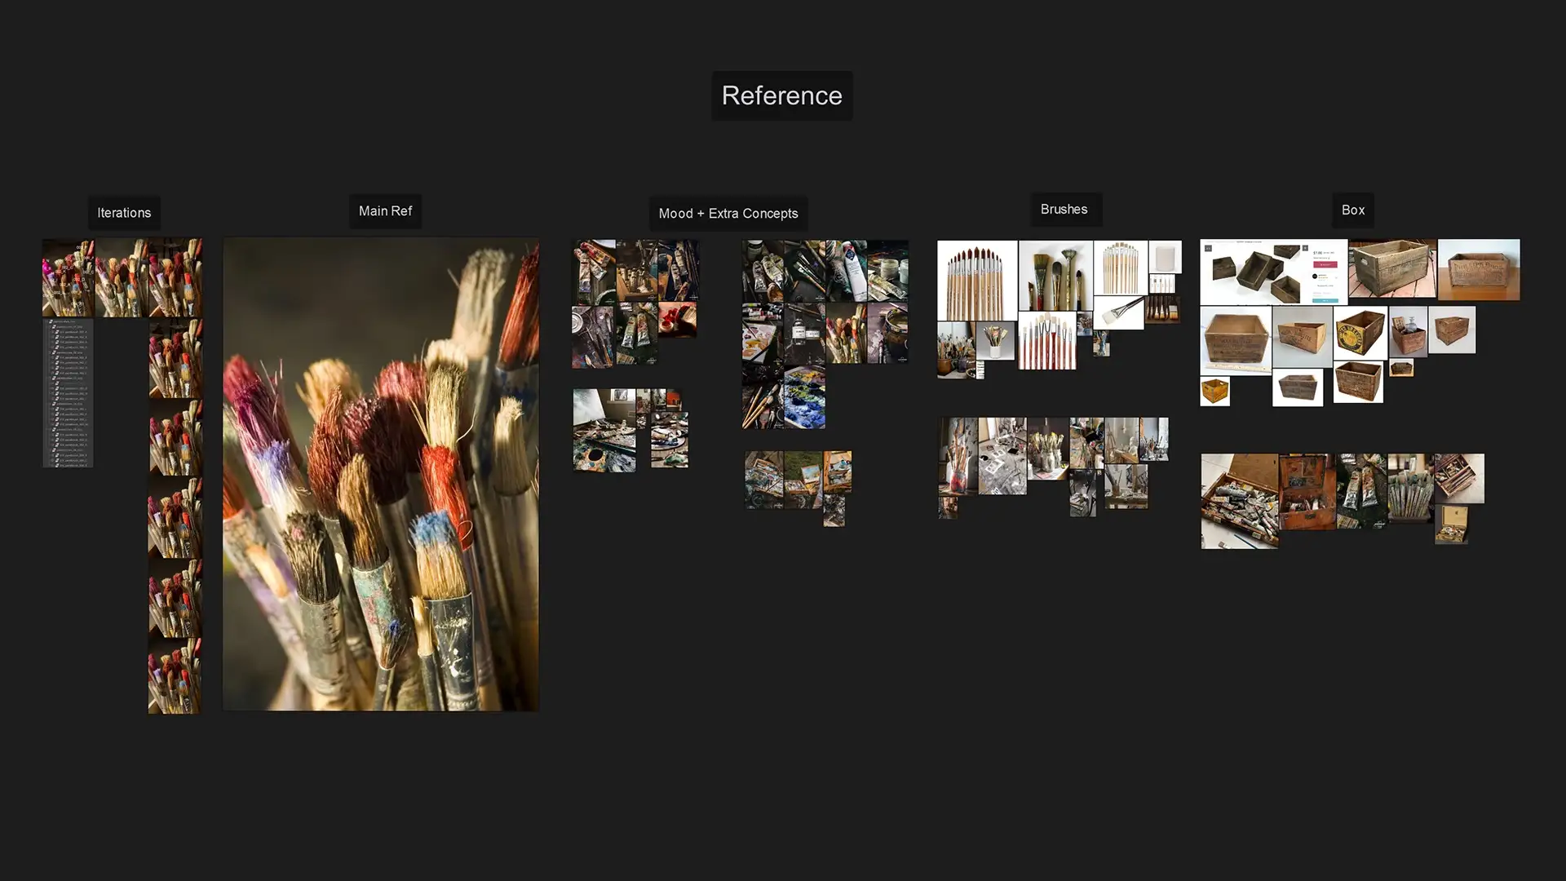Click the red-handled brush set thumbnail

pyautogui.click(x=1046, y=340)
